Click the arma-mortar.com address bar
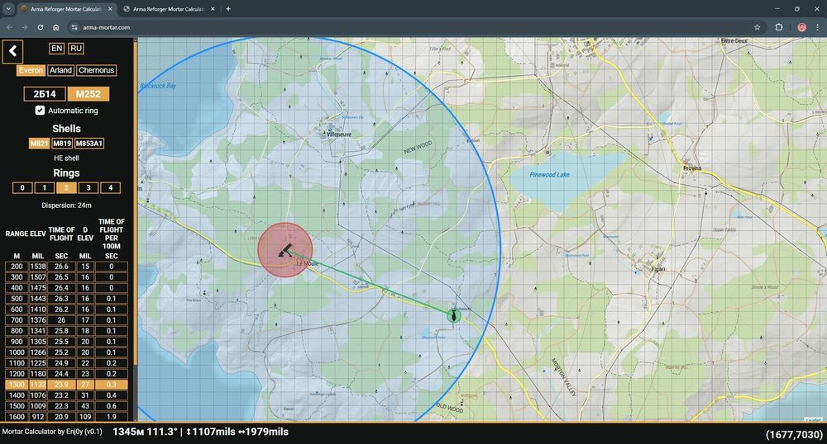Screen dimensions: 827x444 tap(106, 27)
